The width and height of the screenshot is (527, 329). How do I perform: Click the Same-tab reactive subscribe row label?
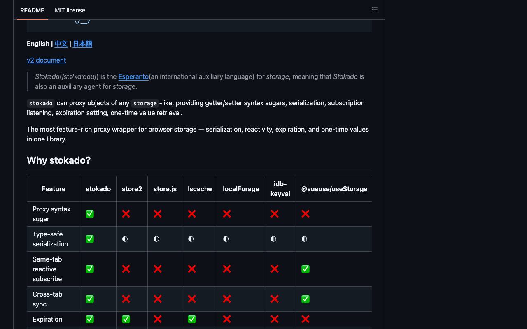tap(47, 269)
